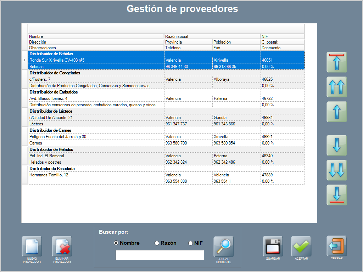Viewport: 363px width, 272px height.
Task: Jump to first record with top arrow
Action: [336, 62]
